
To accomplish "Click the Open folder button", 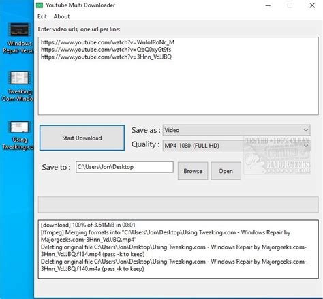I will click(226, 171).
